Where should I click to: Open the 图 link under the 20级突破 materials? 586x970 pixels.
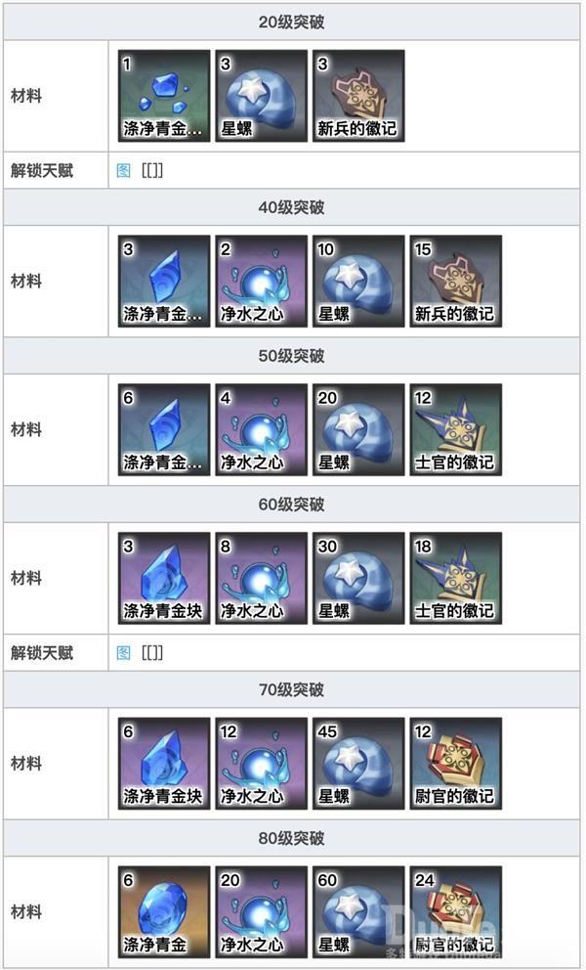tap(124, 170)
